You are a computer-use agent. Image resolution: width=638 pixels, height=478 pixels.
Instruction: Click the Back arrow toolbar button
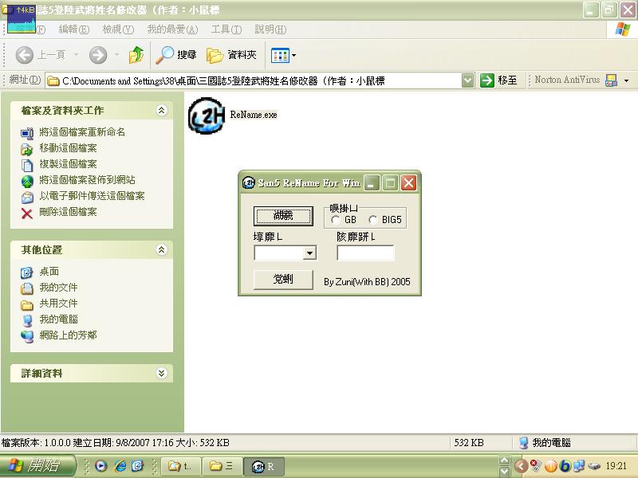[x=25, y=55]
